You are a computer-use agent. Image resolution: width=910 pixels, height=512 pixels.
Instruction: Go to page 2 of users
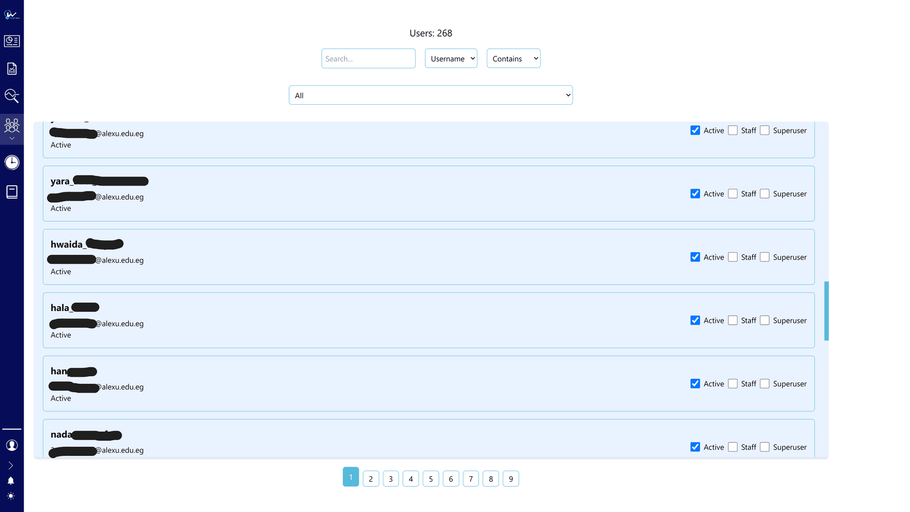pyautogui.click(x=371, y=479)
